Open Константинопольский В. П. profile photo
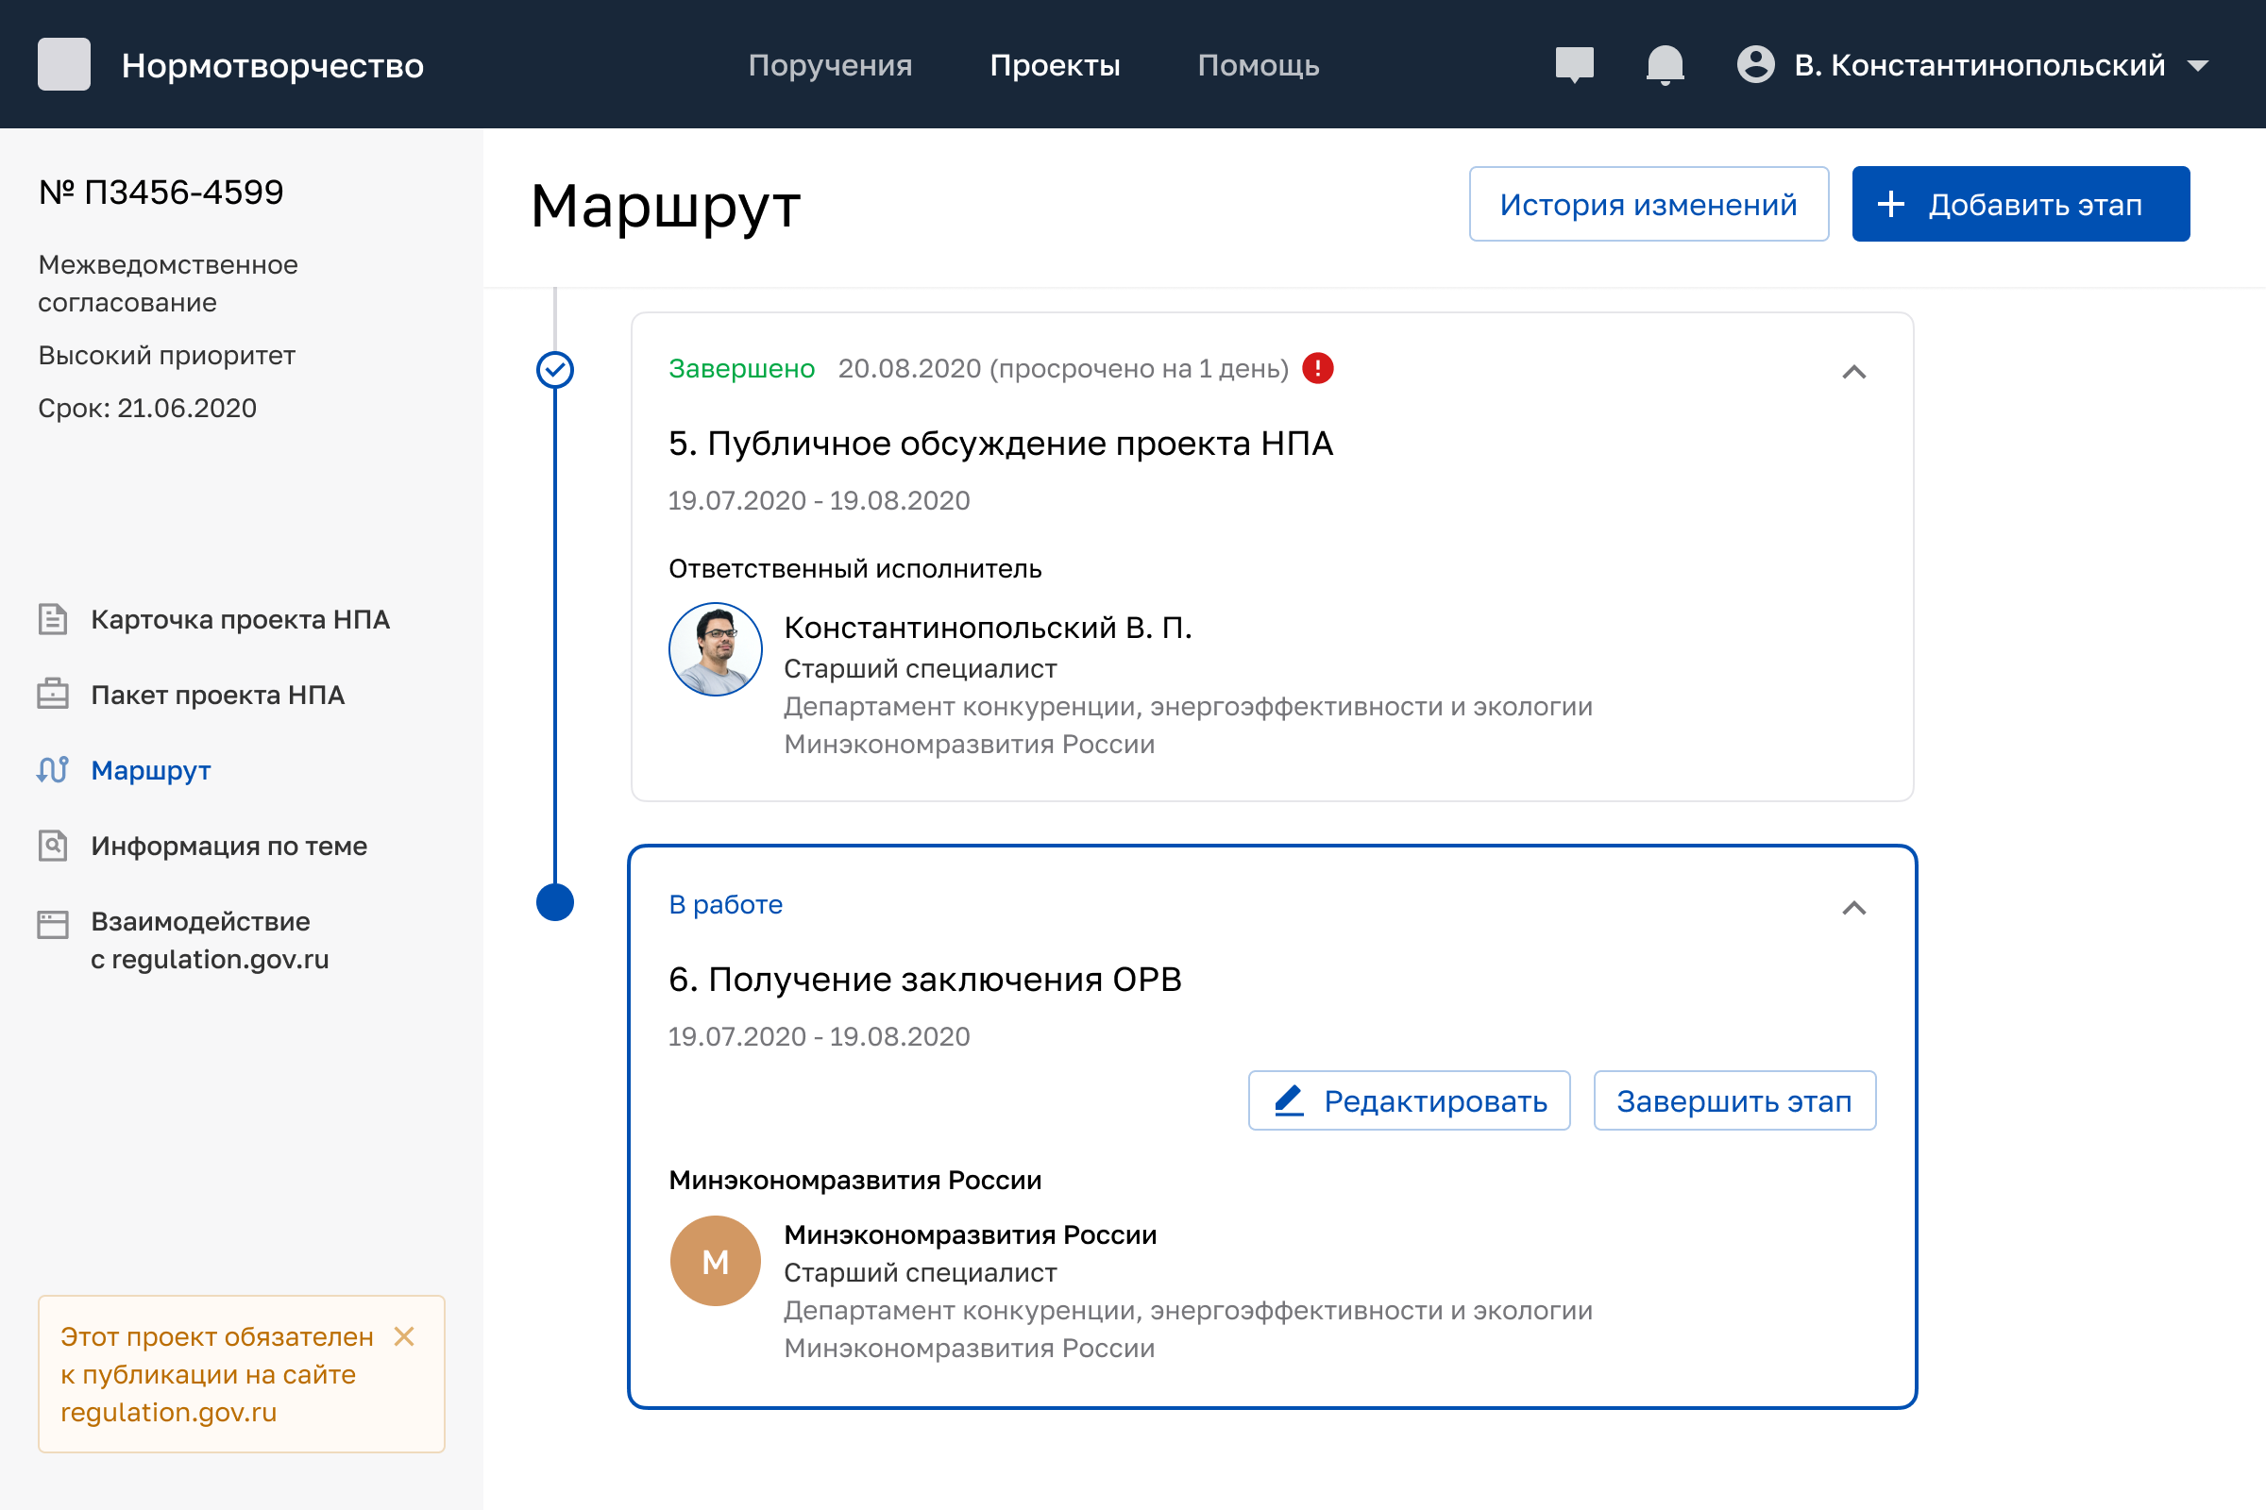This screenshot has width=2266, height=1510. pyautogui.click(x=715, y=649)
